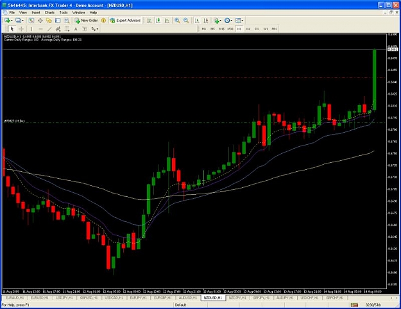
Task: Switch chart to Bar Chart type
Action: [149, 21]
